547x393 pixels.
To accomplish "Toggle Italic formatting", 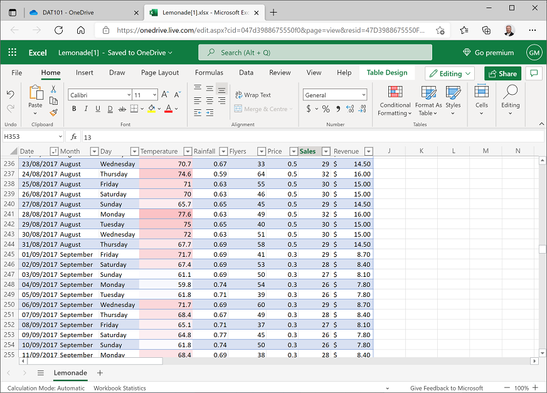I will click(86, 109).
